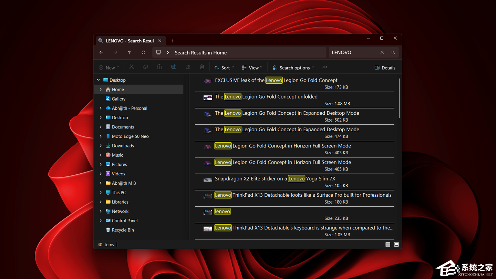Minimize the File Explorer window
The image size is (496, 279).
(x=369, y=38)
